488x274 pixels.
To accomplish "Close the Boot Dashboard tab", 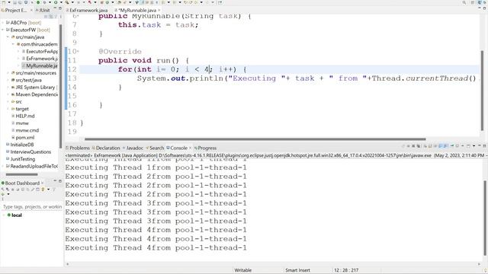I will [x=43, y=183].
